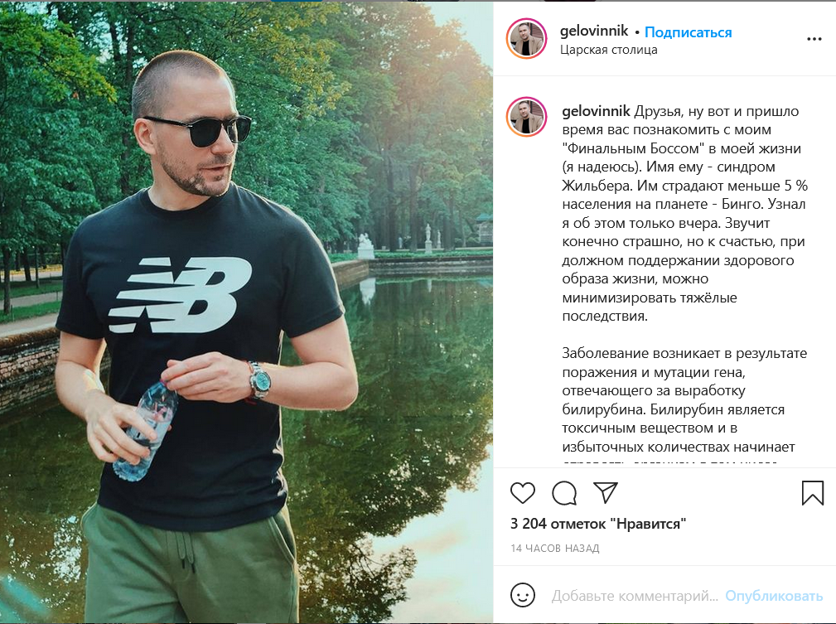View the 3 204 likes list
The image size is (836, 624).
click(597, 524)
